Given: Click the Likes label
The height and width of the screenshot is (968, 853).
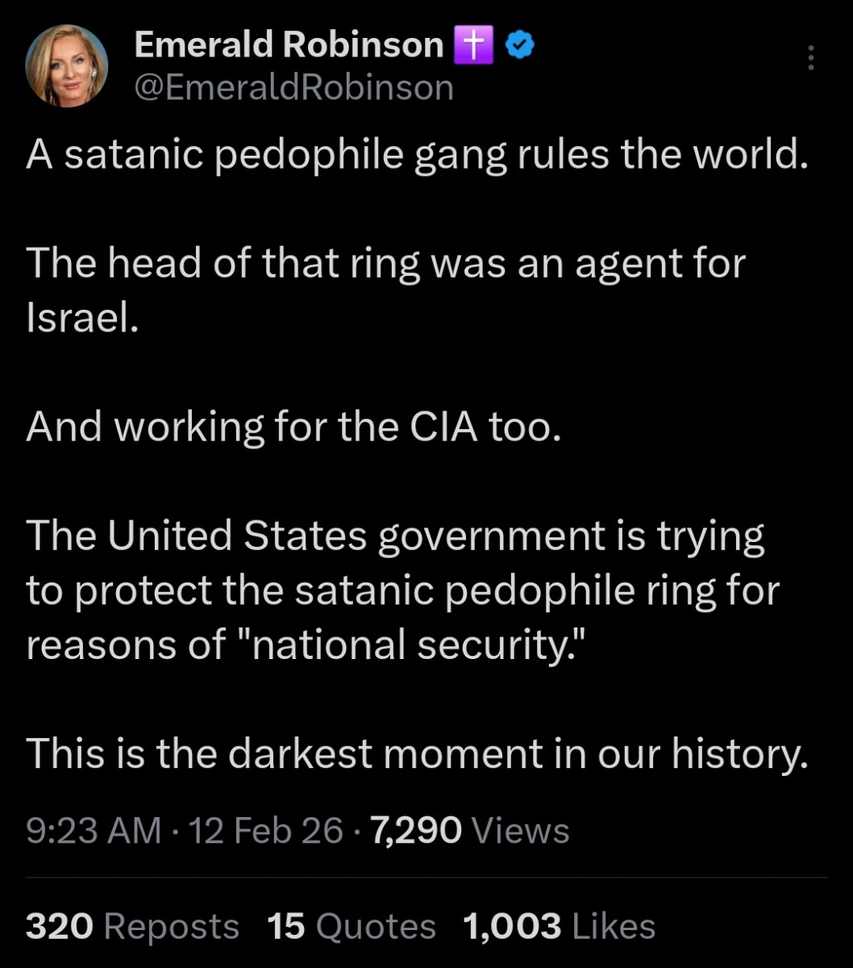Looking at the screenshot, I should click(613, 925).
